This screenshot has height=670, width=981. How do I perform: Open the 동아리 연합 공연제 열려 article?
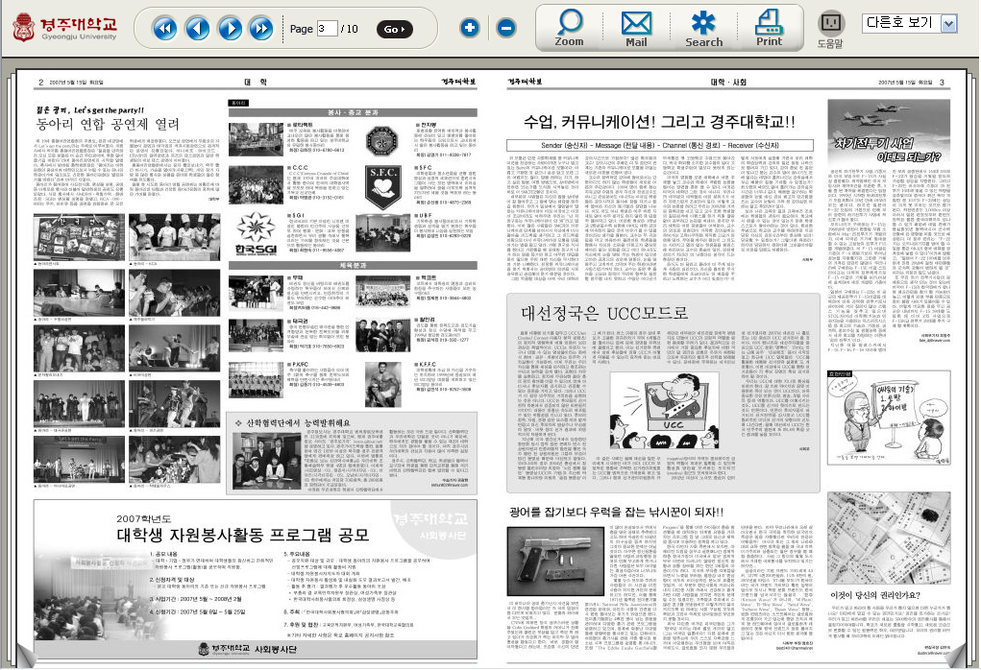(x=108, y=124)
